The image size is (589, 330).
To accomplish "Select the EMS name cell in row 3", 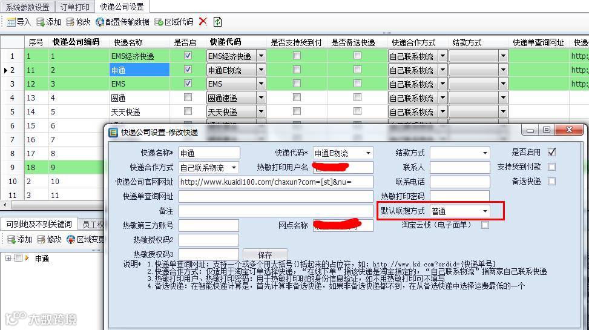I will click(x=139, y=84).
